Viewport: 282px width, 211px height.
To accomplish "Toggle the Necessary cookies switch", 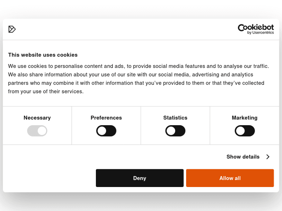I will 37,131.
